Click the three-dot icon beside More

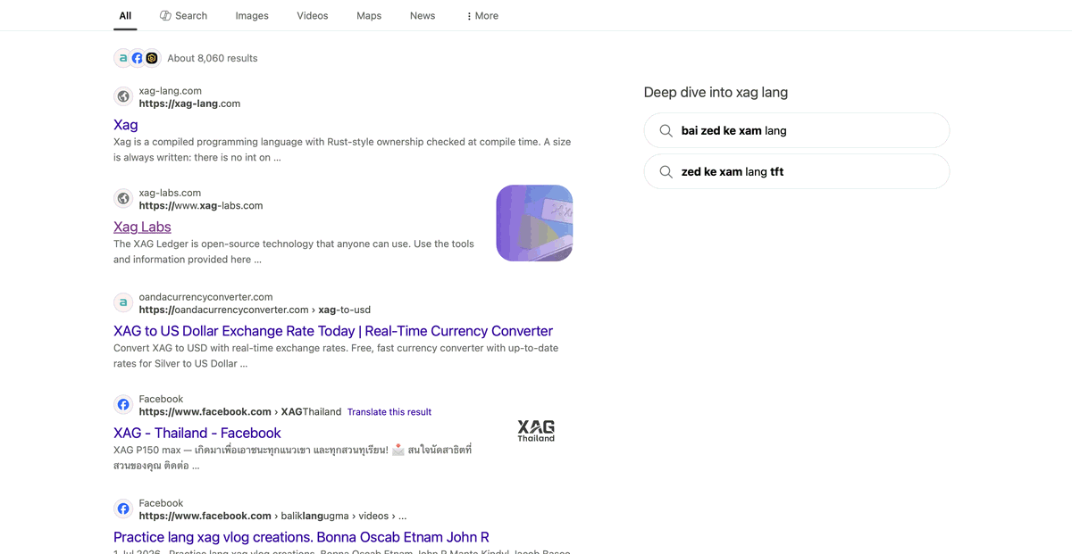[x=469, y=16]
